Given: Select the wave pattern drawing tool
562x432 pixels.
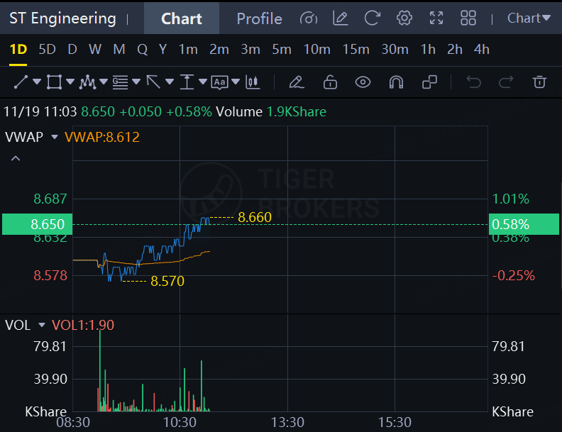Looking at the screenshot, I should (x=87, y=82).
